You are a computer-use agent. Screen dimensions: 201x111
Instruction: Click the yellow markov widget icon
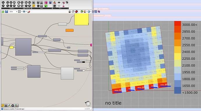coord(3,106)
